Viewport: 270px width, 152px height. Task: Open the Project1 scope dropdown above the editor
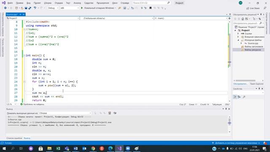click(x=43, y=18)
